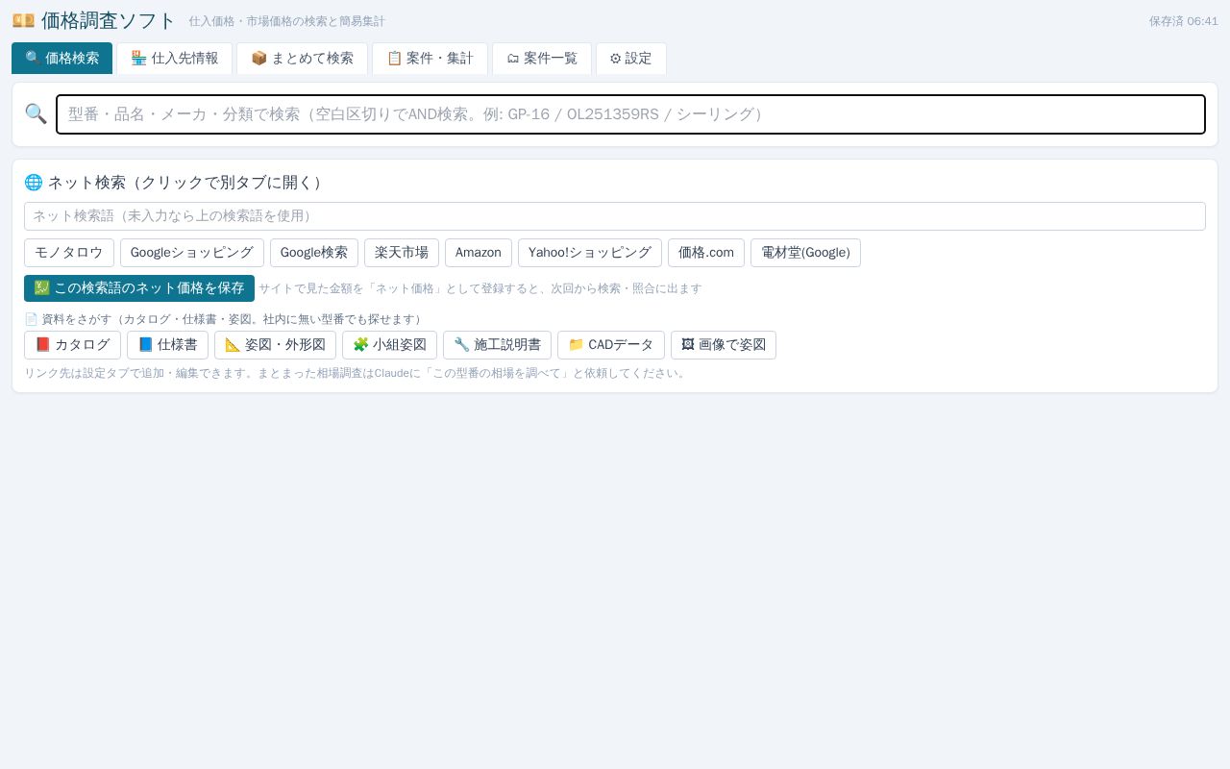Focus the main 型番・品名 search field
This screenshot has width=1230, height=769.
tap(630, 114)
